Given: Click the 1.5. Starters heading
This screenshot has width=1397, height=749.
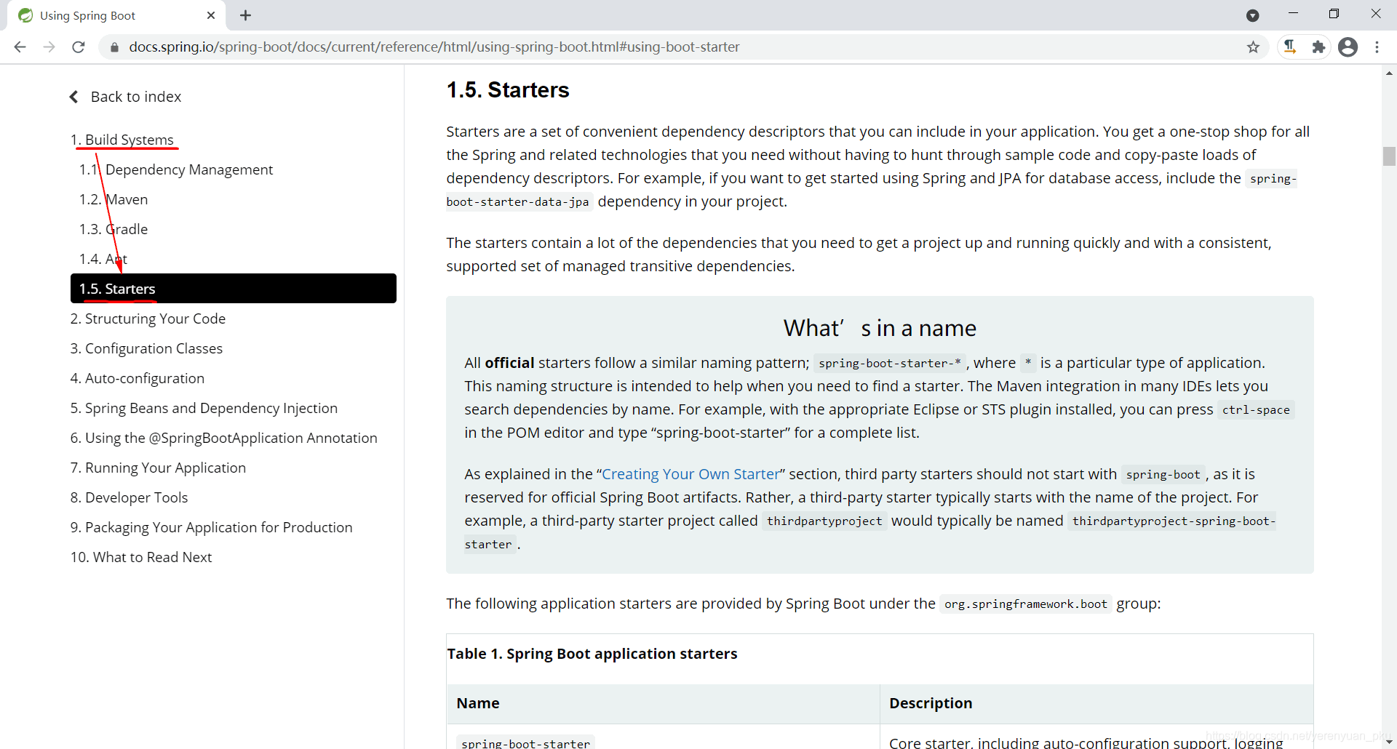Looking at the screenshot, I should (x=508, y=90).
